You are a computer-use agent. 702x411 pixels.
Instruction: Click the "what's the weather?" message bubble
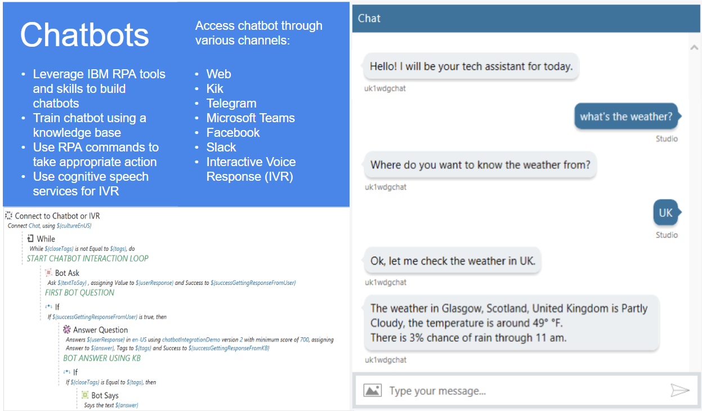(626, 117)
